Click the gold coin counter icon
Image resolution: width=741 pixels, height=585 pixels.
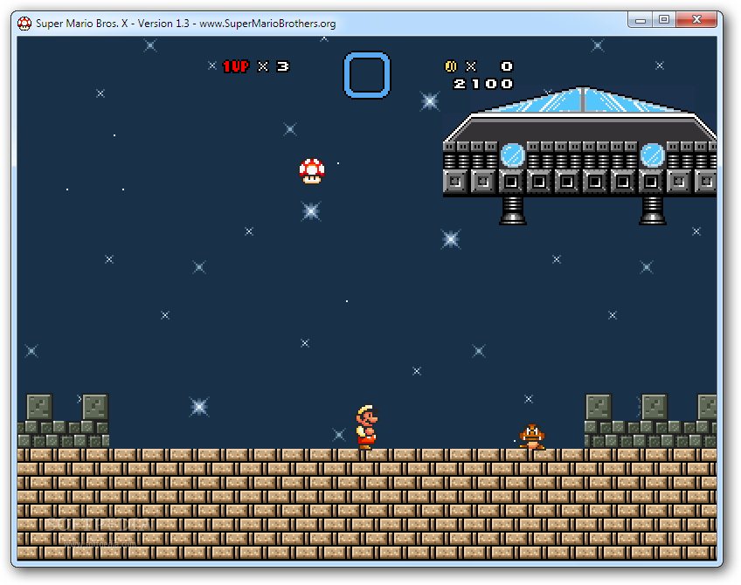[x=450, y=66]
